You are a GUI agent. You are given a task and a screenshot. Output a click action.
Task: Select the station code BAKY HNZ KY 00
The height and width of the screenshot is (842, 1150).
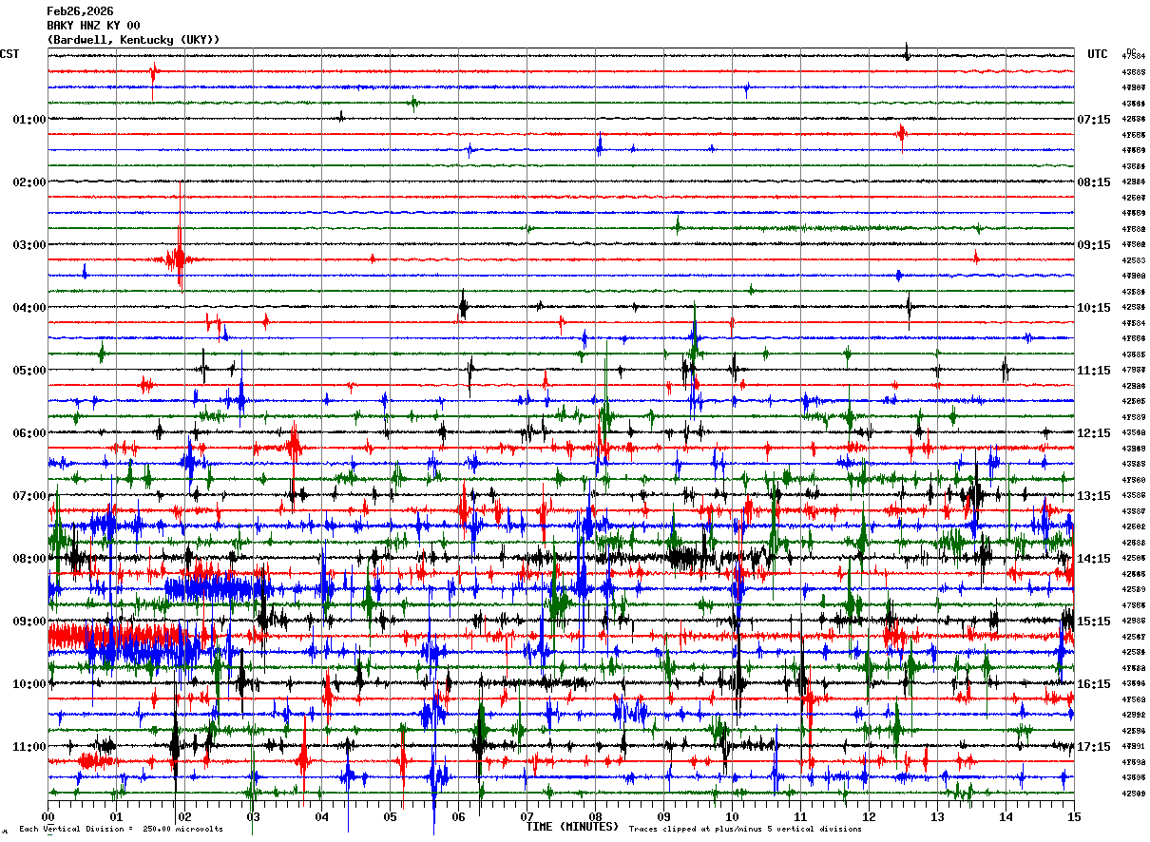pyautogui.click(x=93, y=26)
